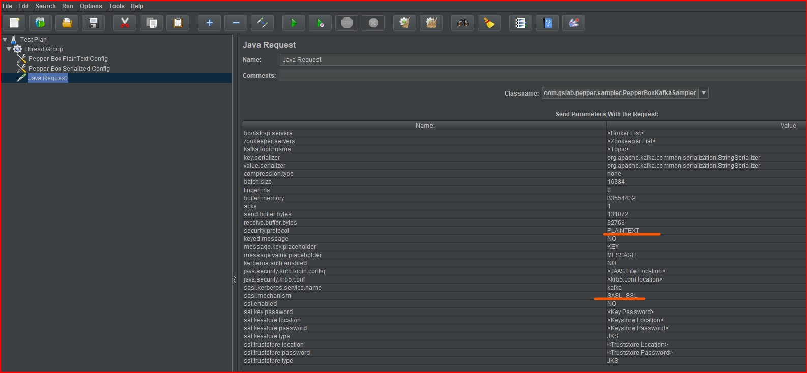Screen dimensions: 807x373
Task: Click Start no pauses icon
Action: 320,23
